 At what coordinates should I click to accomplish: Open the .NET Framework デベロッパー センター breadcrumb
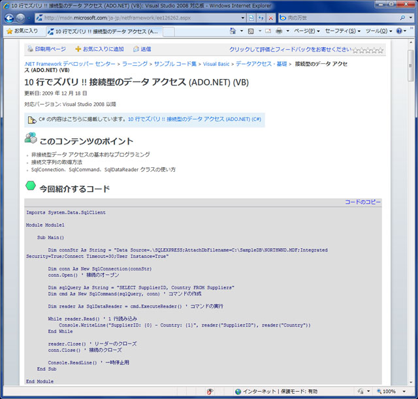click(x=70, y=64)
